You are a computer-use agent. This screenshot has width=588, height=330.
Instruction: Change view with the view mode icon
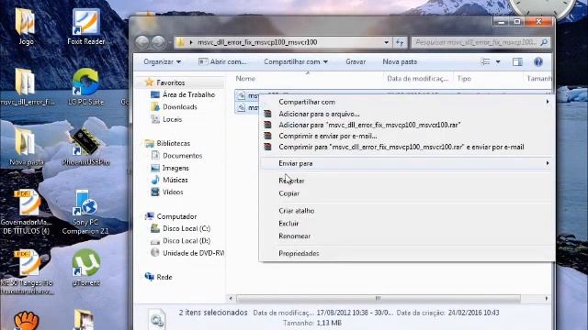coord(485,61)
